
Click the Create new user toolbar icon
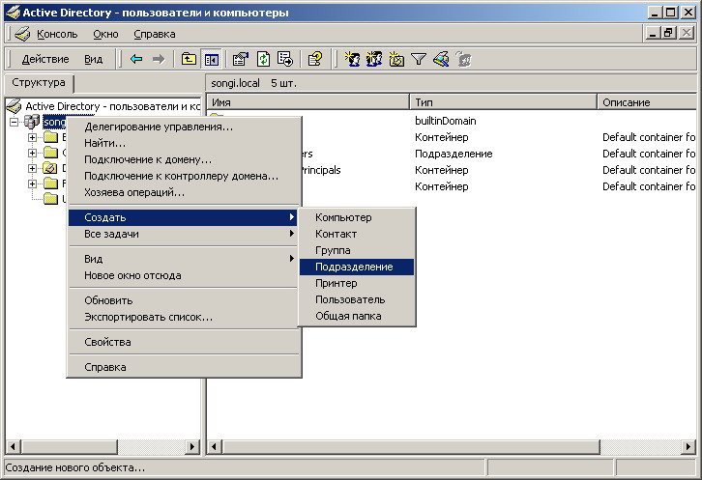[x=352, y=59]
